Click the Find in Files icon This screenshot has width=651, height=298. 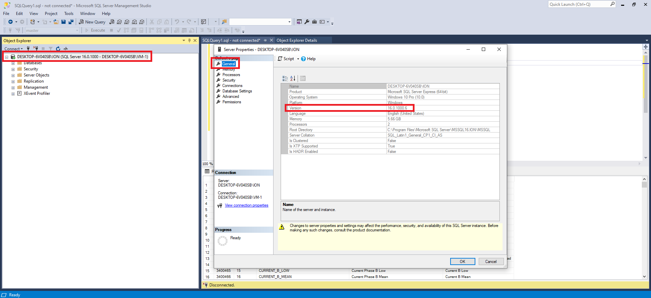coord(224,22)
